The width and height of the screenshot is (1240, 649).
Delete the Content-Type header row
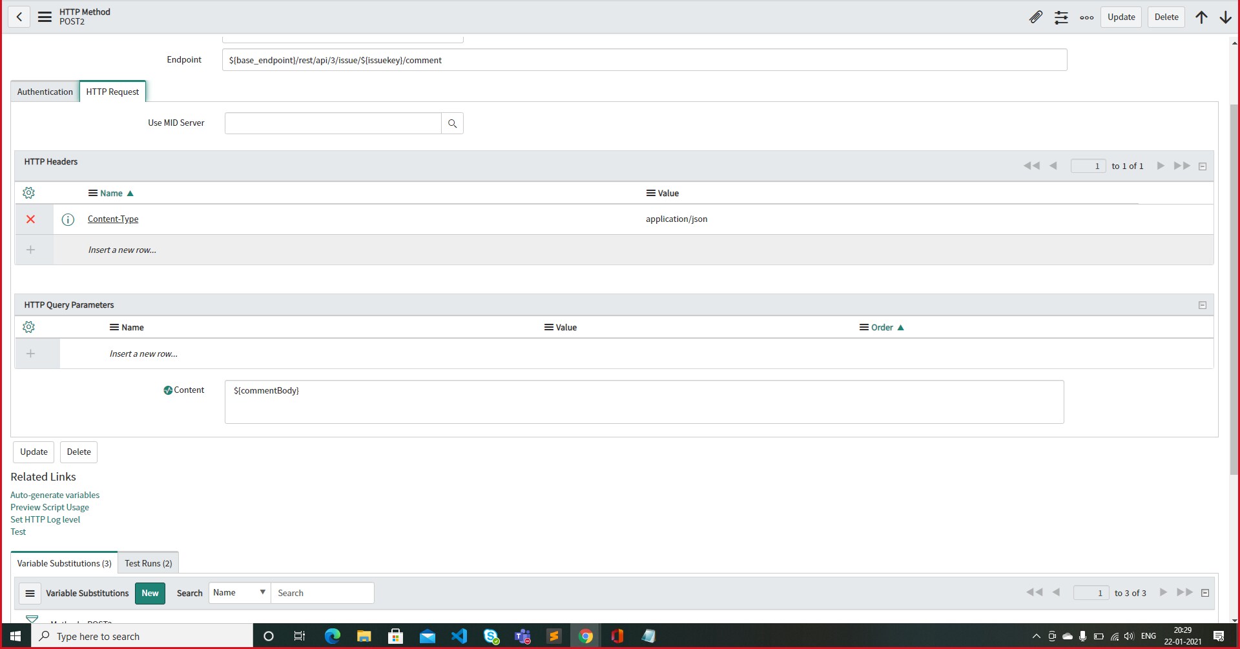click(30, 219)
